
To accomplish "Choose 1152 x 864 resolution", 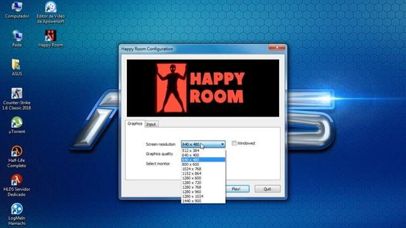I will 203,174.
